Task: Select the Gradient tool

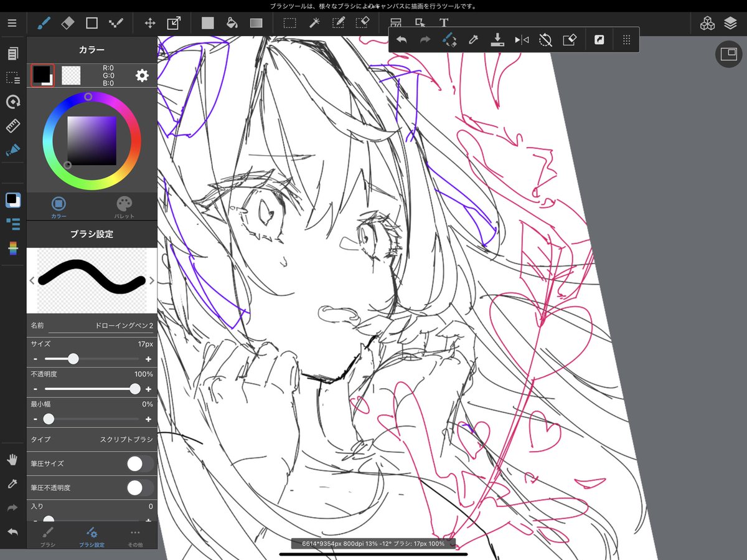Action: pos(256,23)
